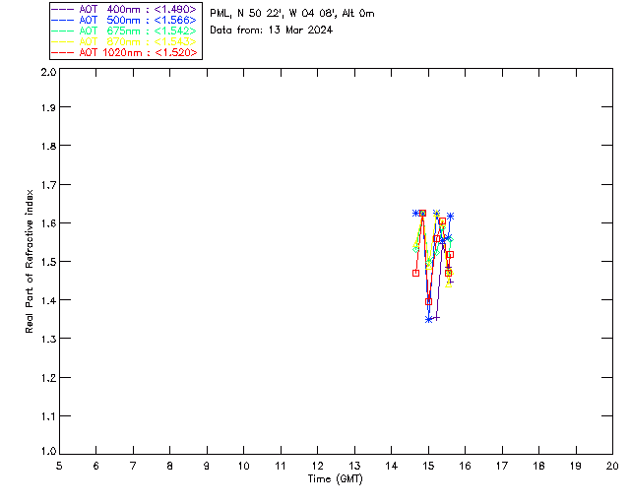This screenshot has height=504, width=630.
Task: Click the x-axis tick label 7
Action: [x=133, y=466]
